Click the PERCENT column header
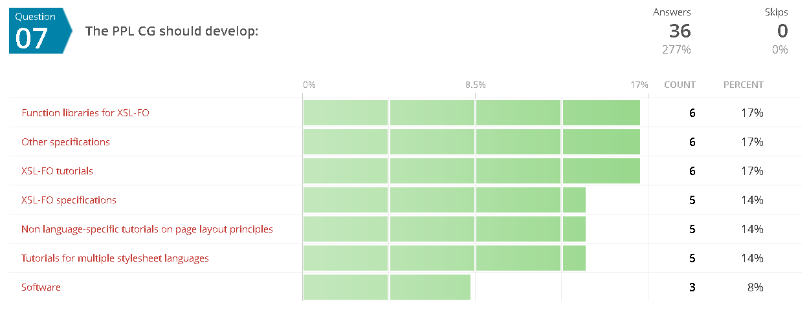Screen dimensions: 807x312 point(743,85)
